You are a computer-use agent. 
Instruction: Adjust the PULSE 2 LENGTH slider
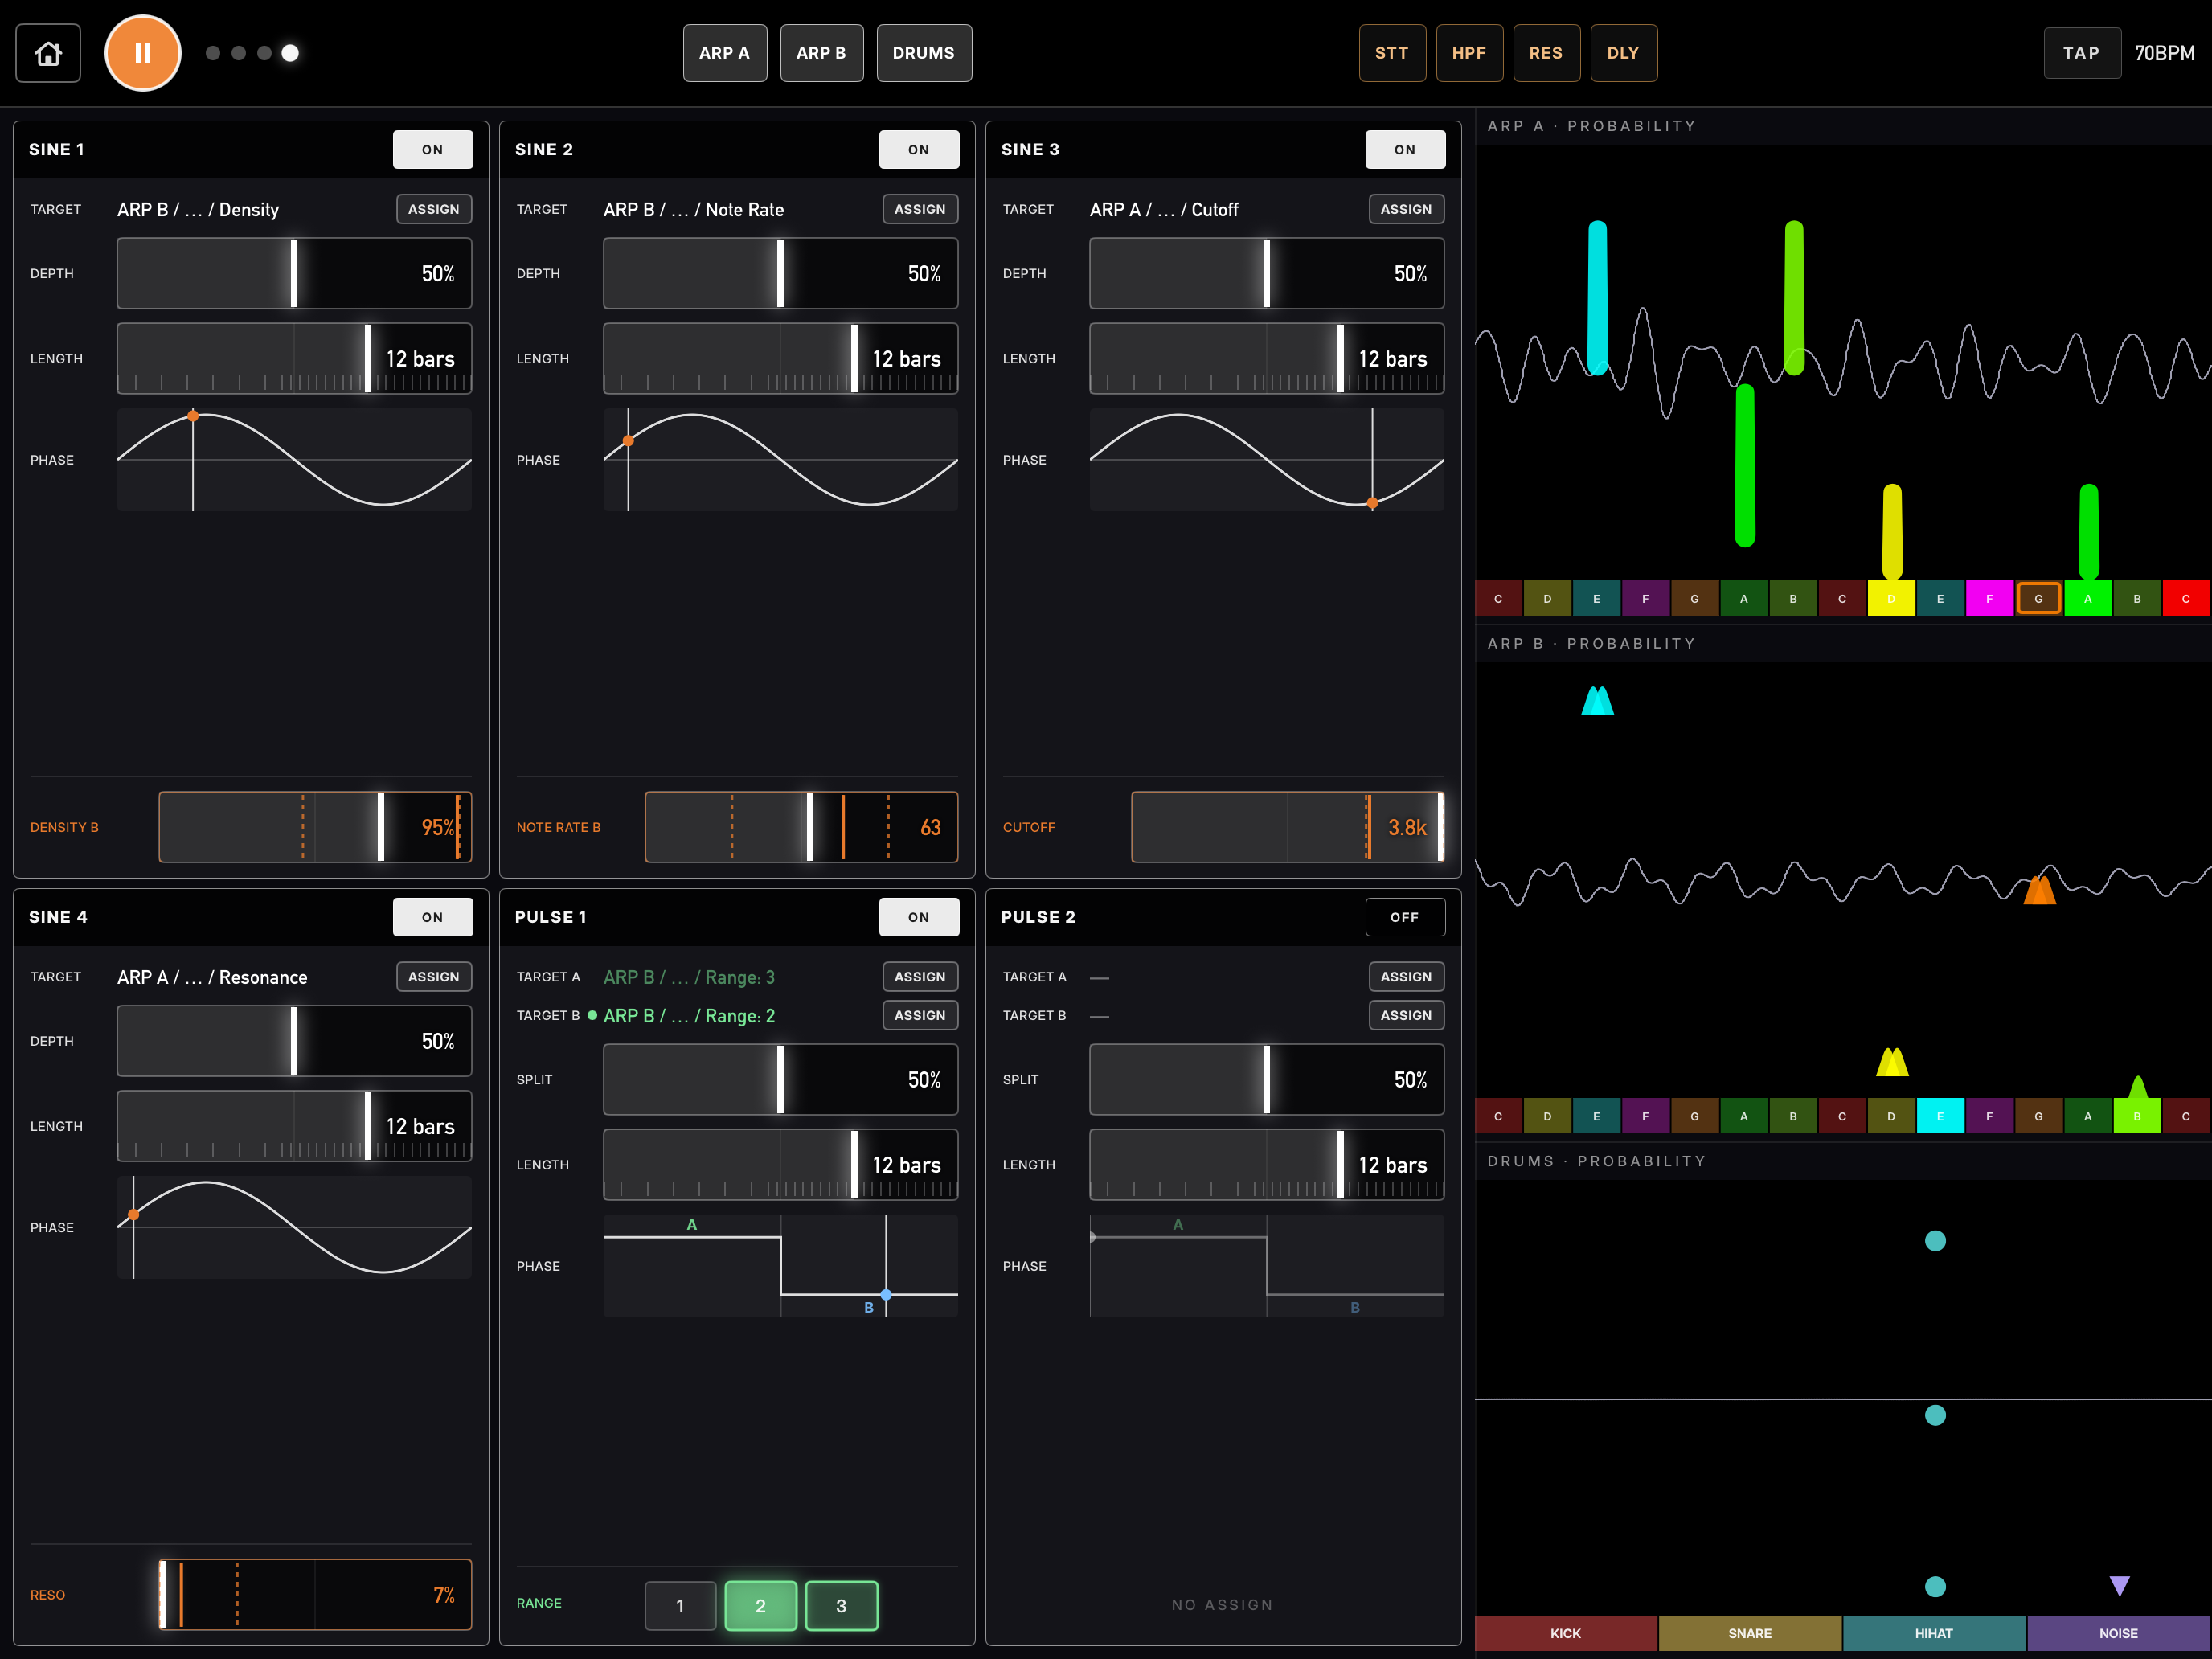tap(1266, 1165)
